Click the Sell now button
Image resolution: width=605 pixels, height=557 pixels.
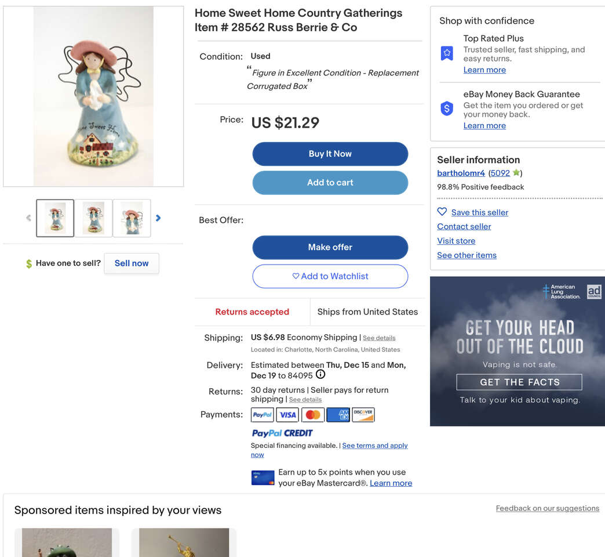click(132, 263)
